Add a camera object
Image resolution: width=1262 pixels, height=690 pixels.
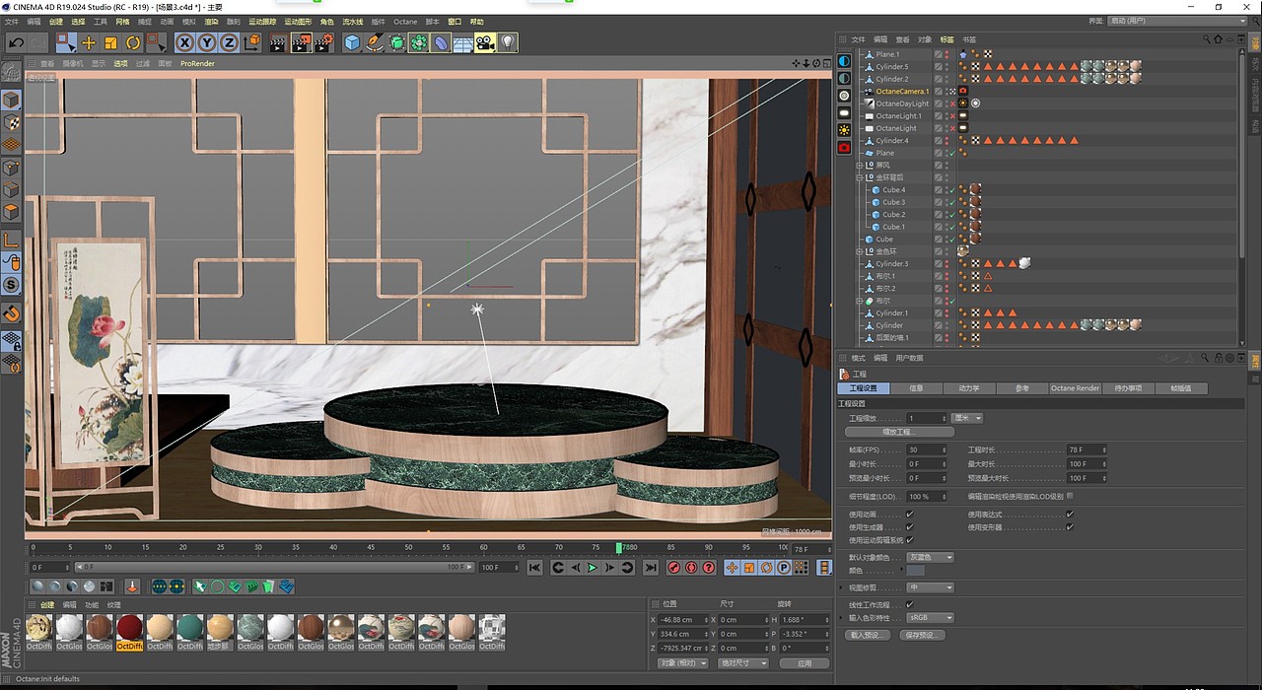[485, 42]
